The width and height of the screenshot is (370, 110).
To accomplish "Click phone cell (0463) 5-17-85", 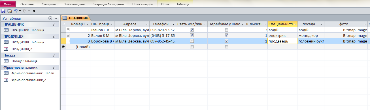I will pos(163,35).
